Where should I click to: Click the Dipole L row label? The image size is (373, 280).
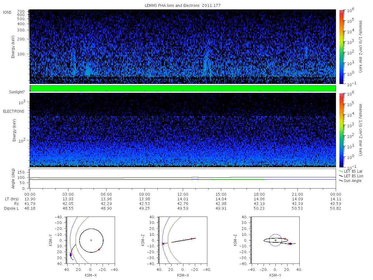coord(11,208)
